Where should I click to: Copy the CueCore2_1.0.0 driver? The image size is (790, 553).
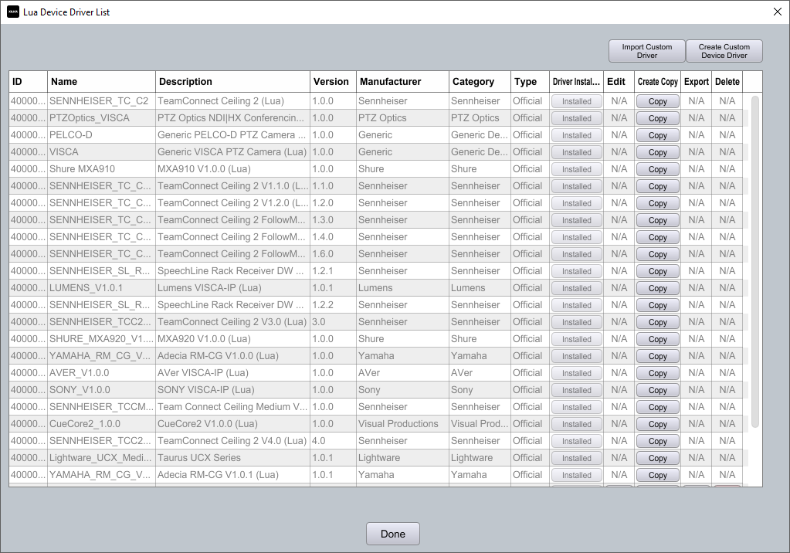(657, 425)
